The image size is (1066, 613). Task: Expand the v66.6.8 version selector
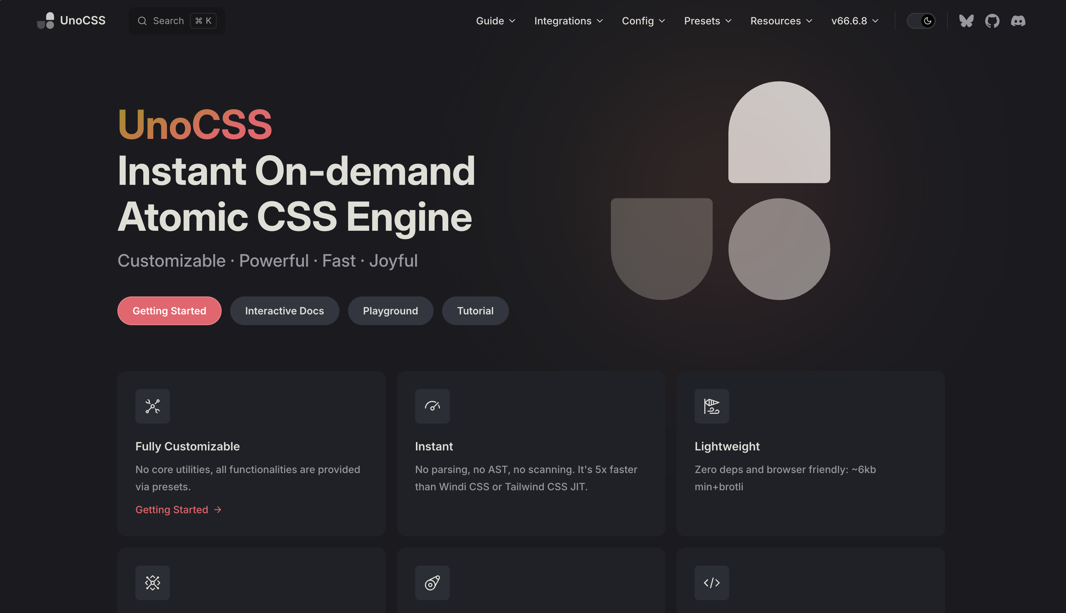point(854,20)
